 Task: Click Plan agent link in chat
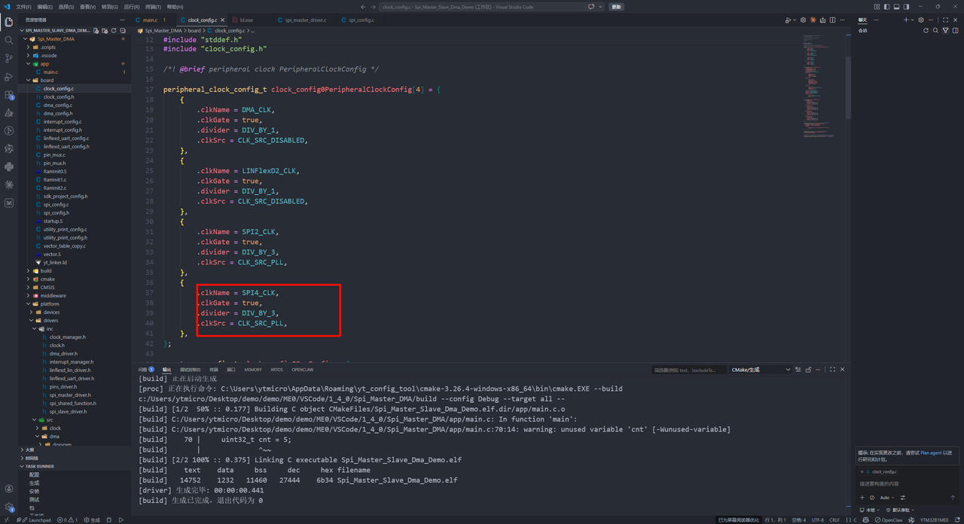pyautogui.click(x=931, y=452)
